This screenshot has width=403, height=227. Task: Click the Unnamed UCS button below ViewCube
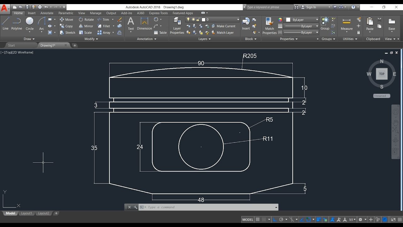[x=382, y=96]
